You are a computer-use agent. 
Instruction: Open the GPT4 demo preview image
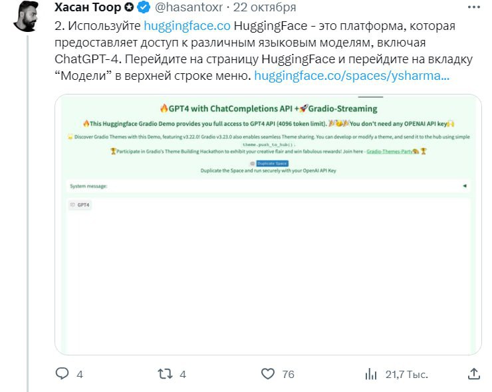click(268, 280)
